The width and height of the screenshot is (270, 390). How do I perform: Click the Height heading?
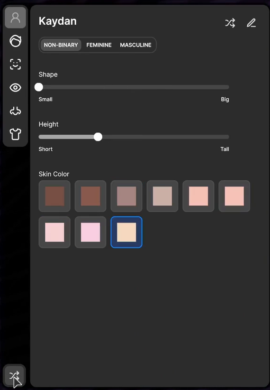[x=48, y=124]
